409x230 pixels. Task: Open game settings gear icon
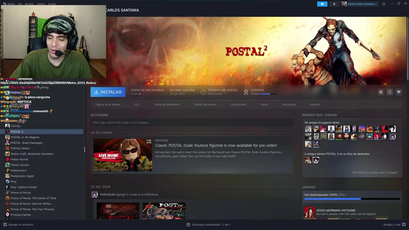381,92
